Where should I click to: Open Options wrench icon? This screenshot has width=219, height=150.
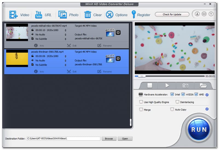tap(109, 15)
